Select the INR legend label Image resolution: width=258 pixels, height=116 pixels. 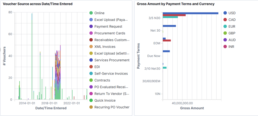(231, 47)
